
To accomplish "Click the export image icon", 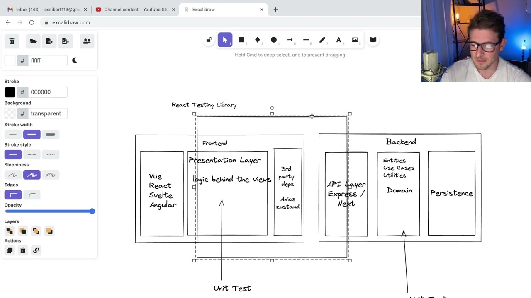I will pos(66,41).
